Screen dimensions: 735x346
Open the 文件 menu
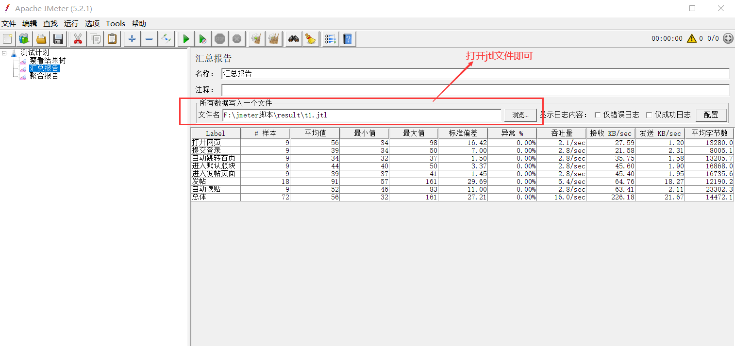point(9,23)
